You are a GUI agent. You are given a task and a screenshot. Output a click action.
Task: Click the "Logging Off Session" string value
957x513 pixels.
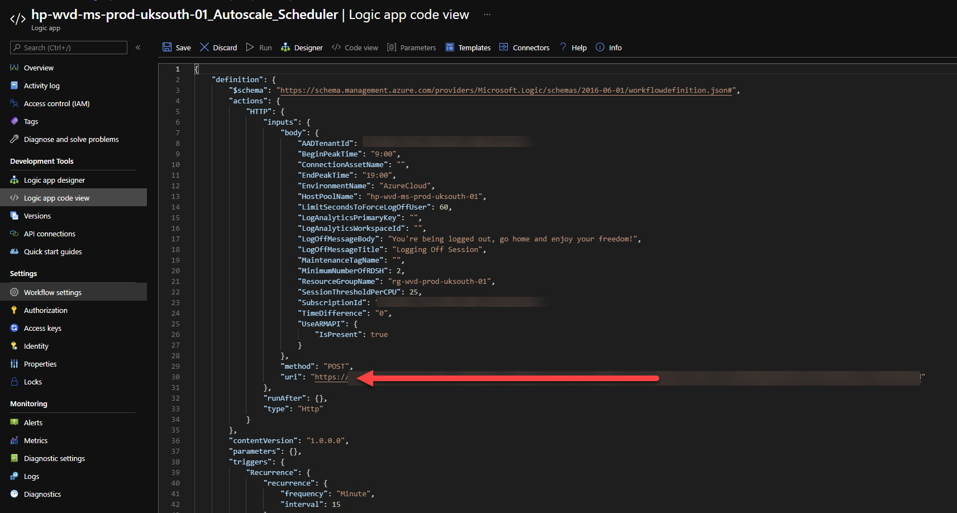437,249
